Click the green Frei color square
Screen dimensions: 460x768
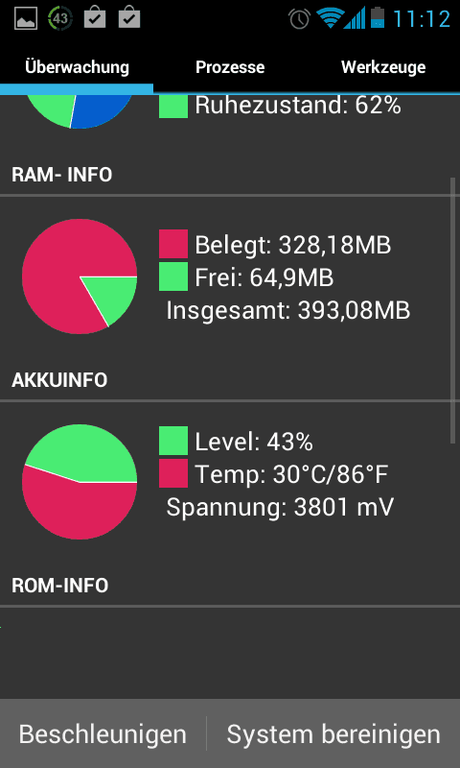pyautogui.click(x=173, y=276)
